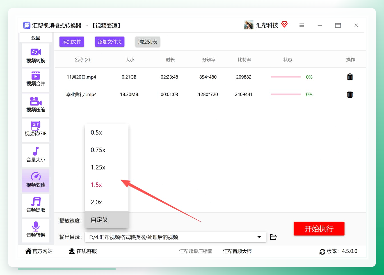Choose 1.25x playback speed
The height and width of the screenshot is (275, 384).
point(107,167)
